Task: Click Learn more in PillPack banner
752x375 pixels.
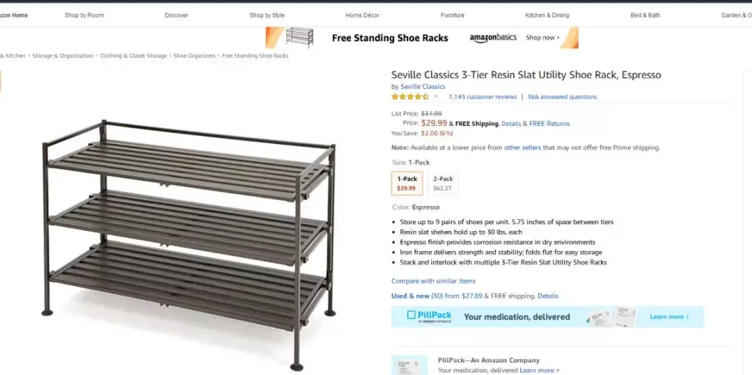Action: tap(669, 317)
